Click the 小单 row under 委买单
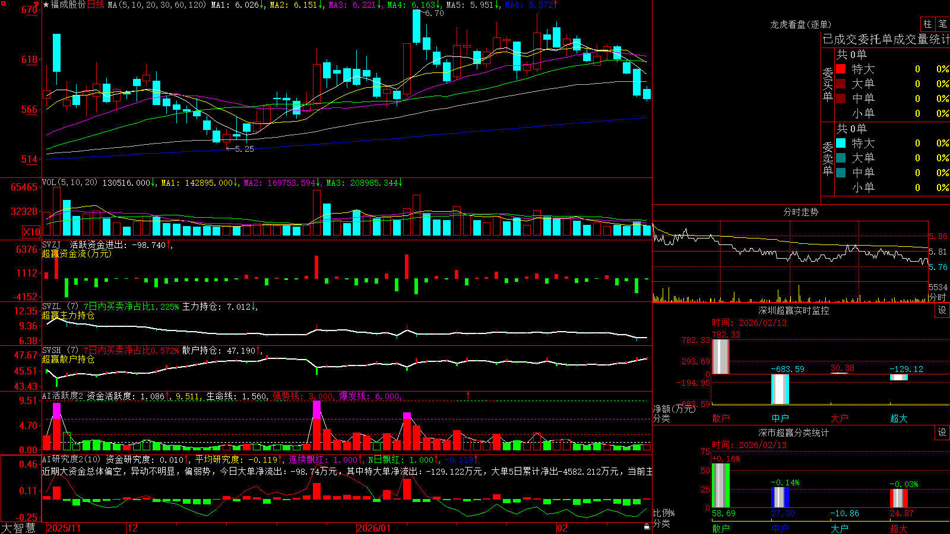 point(892,113)
